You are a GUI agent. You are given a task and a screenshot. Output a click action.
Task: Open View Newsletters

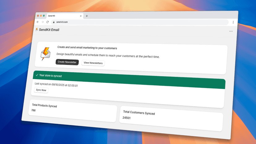[x=93, y=63]
